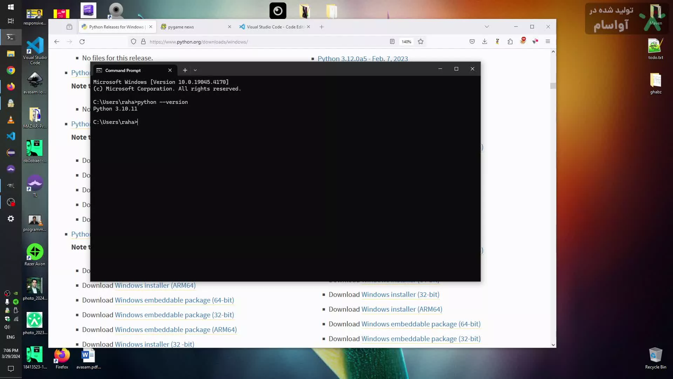Open the Mickey Mouse extension icon
Screen dimensions: 673x379
[497, 42]
